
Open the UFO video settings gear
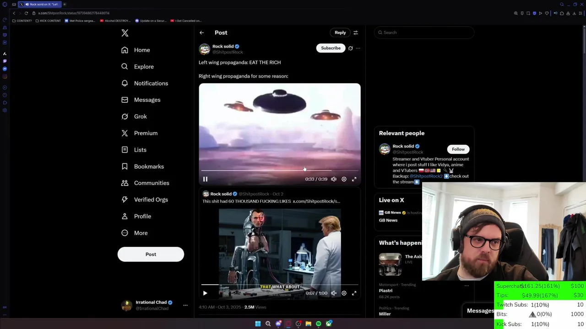click(344, 179)
